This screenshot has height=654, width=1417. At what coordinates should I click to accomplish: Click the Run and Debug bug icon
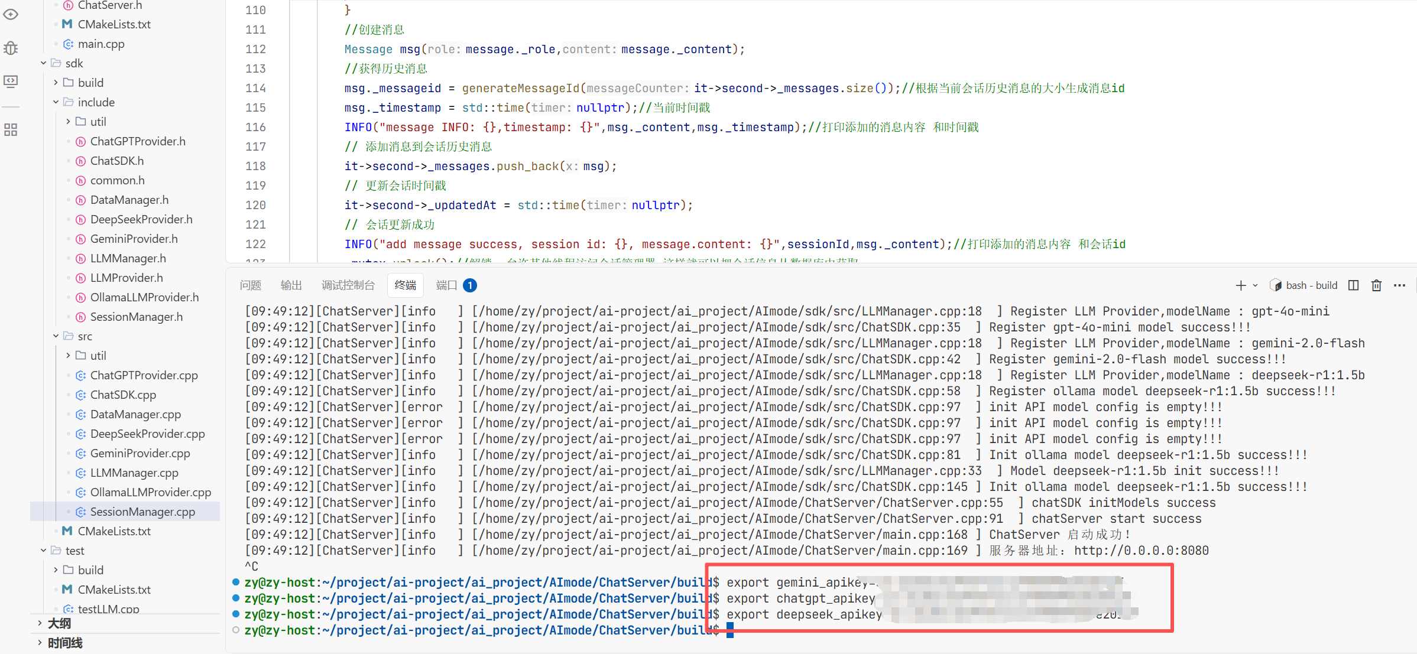(x=11, y=48)
